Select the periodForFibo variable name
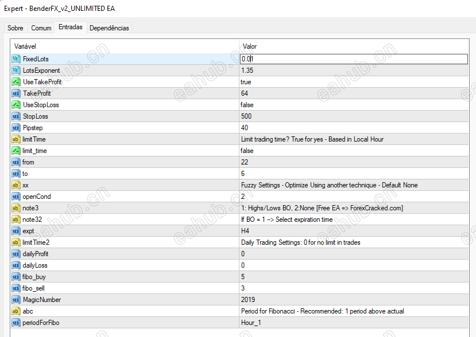This screenshot has height=337, width=476. 41,323
